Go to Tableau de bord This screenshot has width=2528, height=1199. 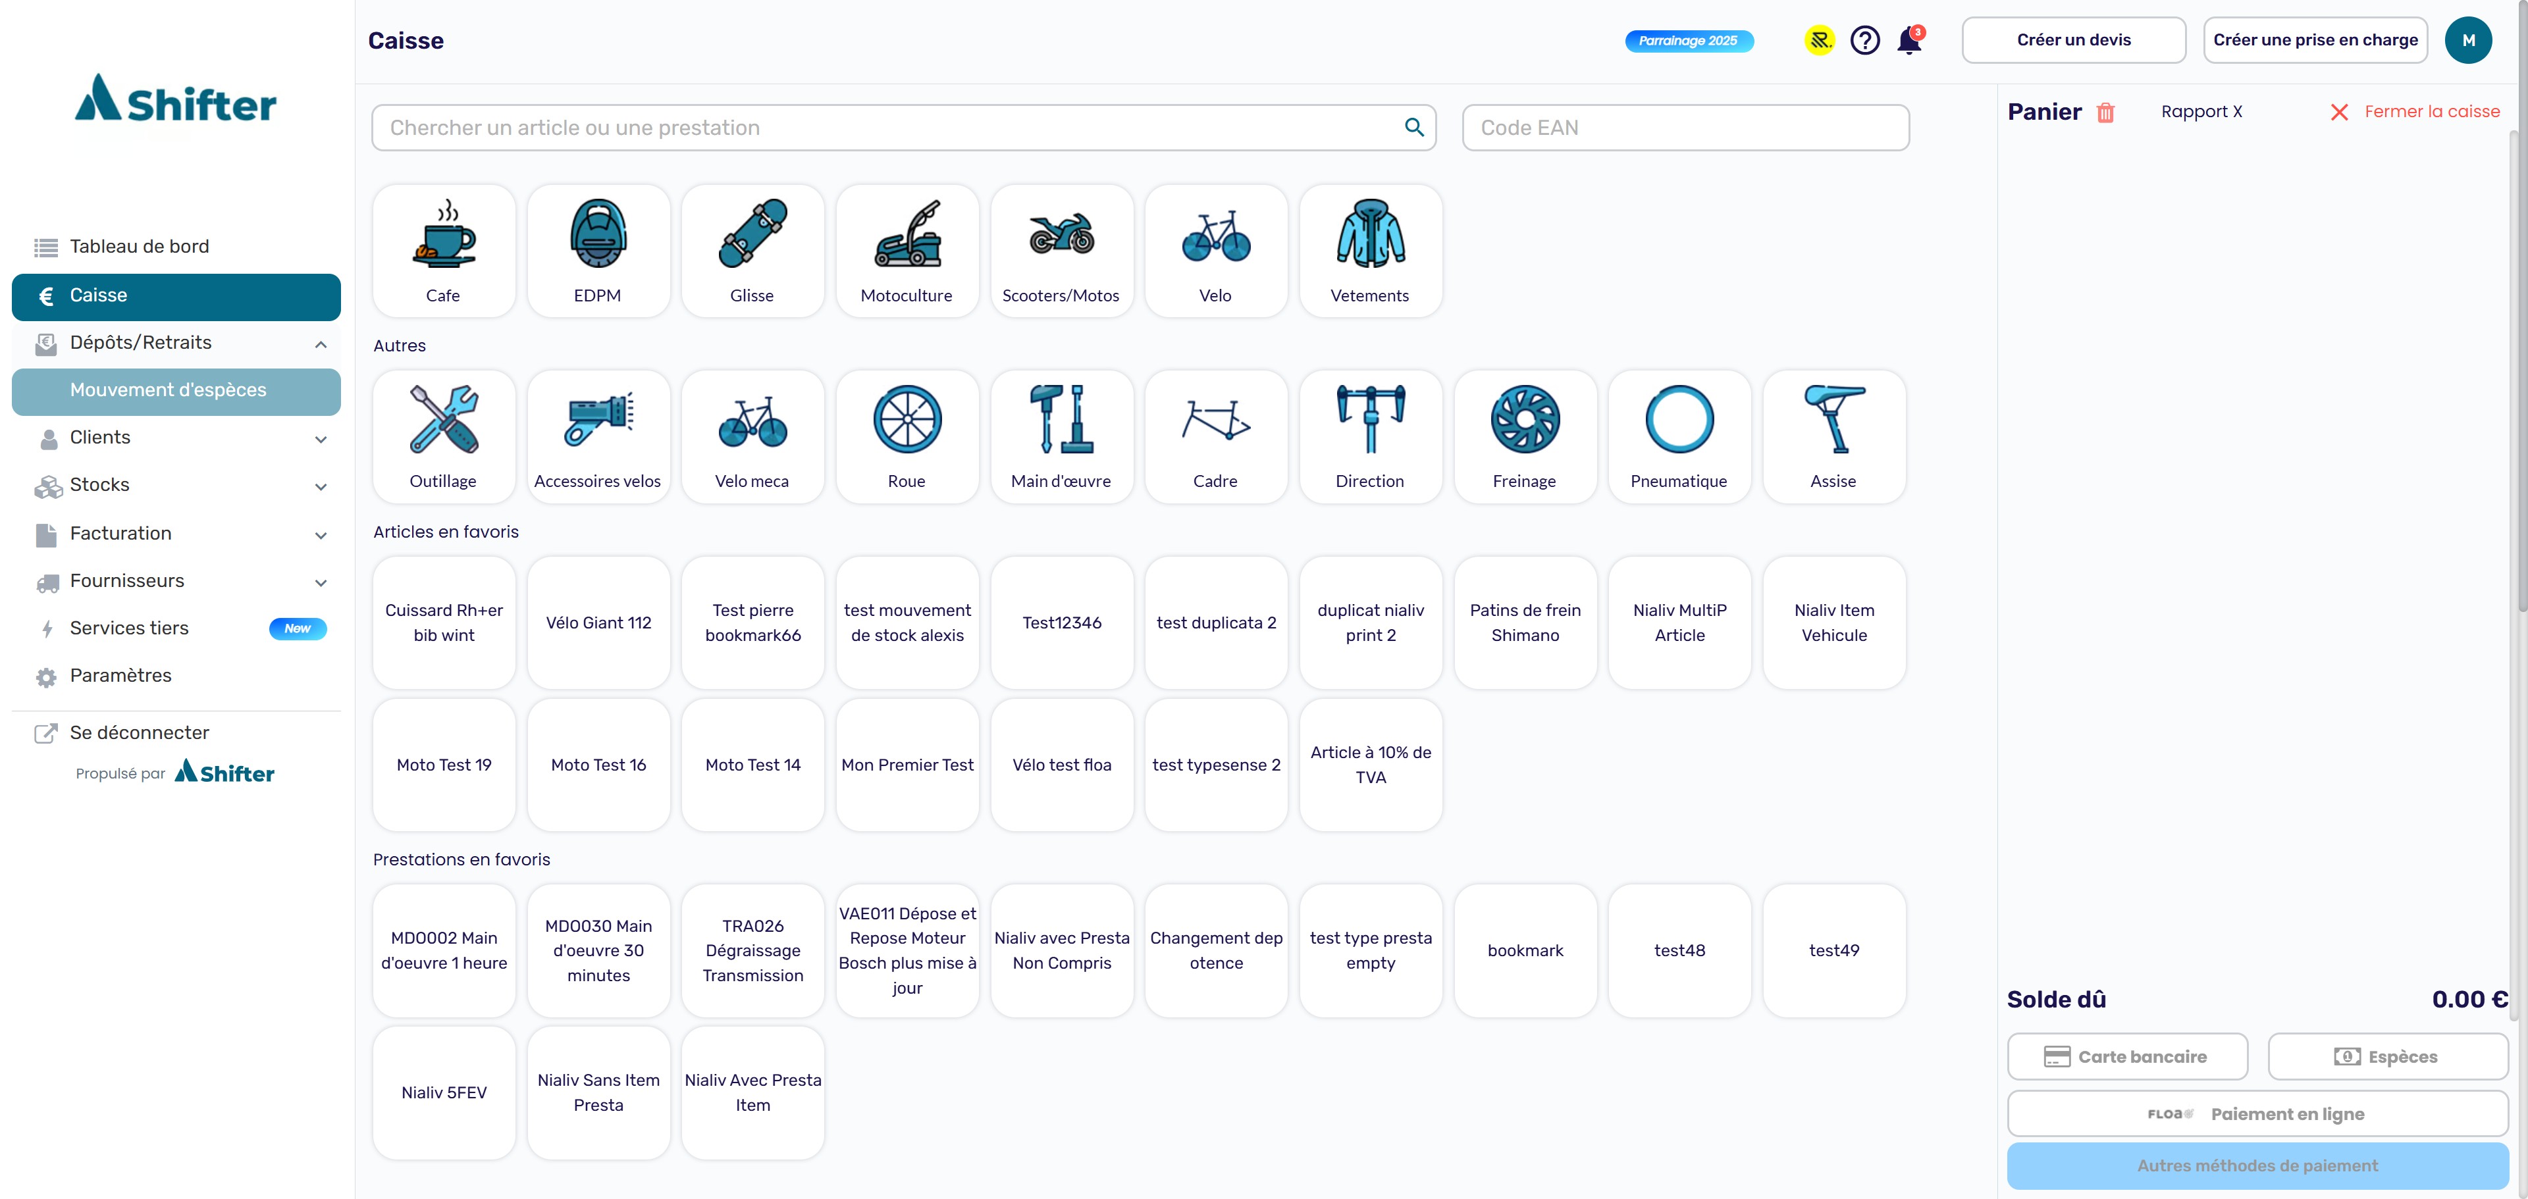coord(176,246)
